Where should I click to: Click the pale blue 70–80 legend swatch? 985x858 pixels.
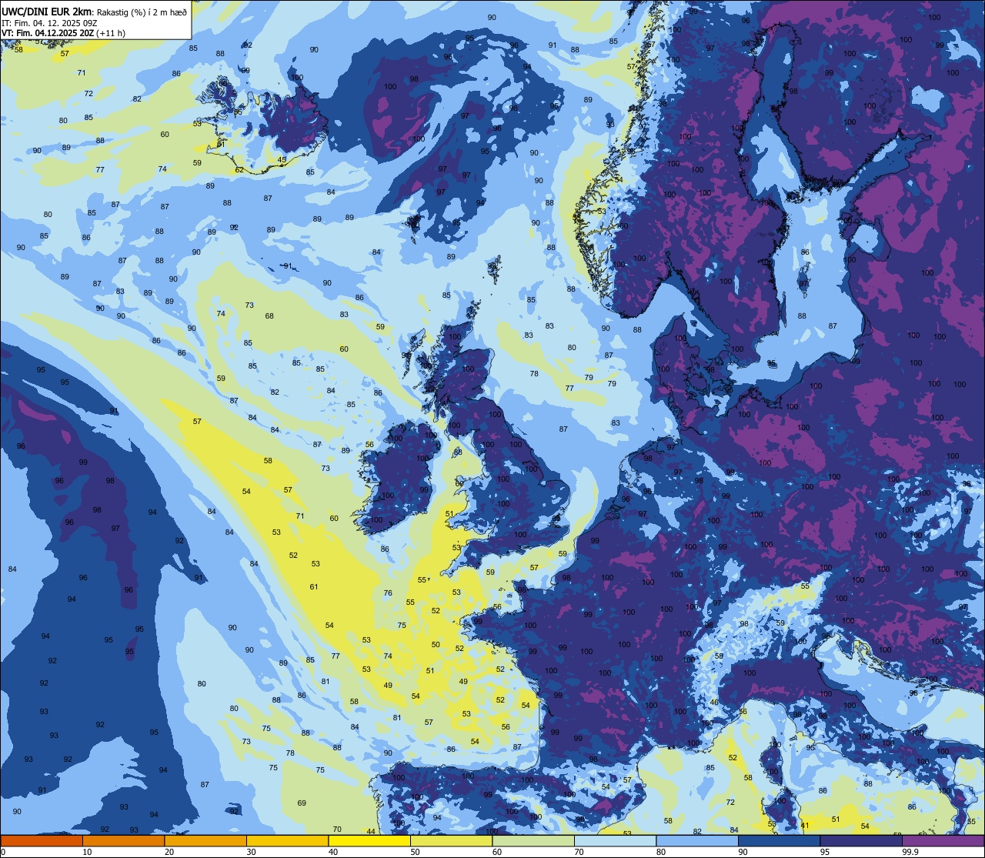click(x=615, y=840)
